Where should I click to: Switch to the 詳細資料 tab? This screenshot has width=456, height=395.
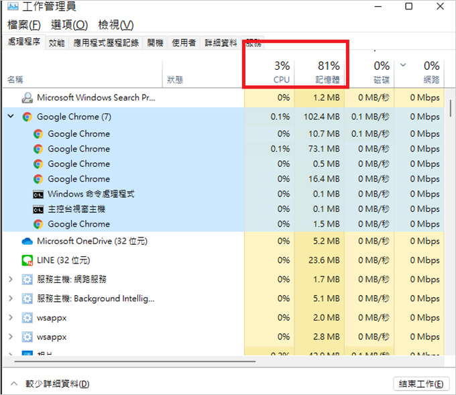click(221, 43)
